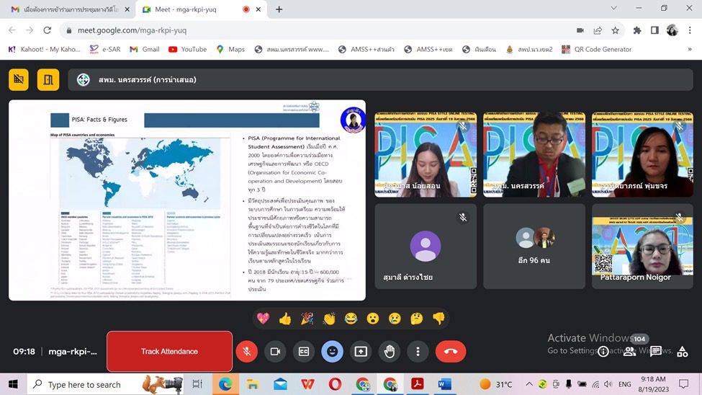Click the Type here to search box
702x395 pixels.
[x=107, y=384]
